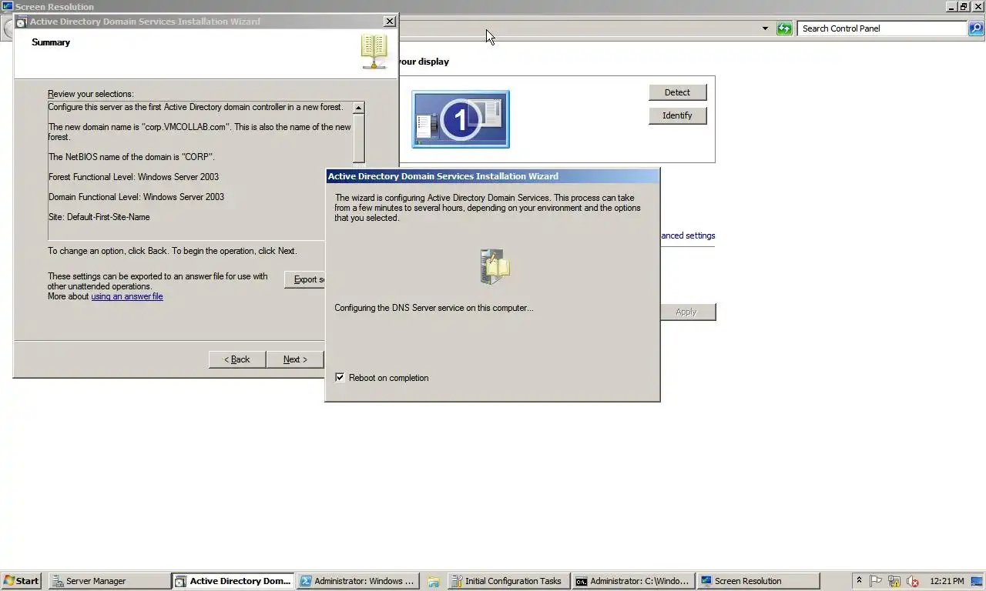Click the Identify display button
The width and height of the screenshot is (986, 591).
click(677, 115)
